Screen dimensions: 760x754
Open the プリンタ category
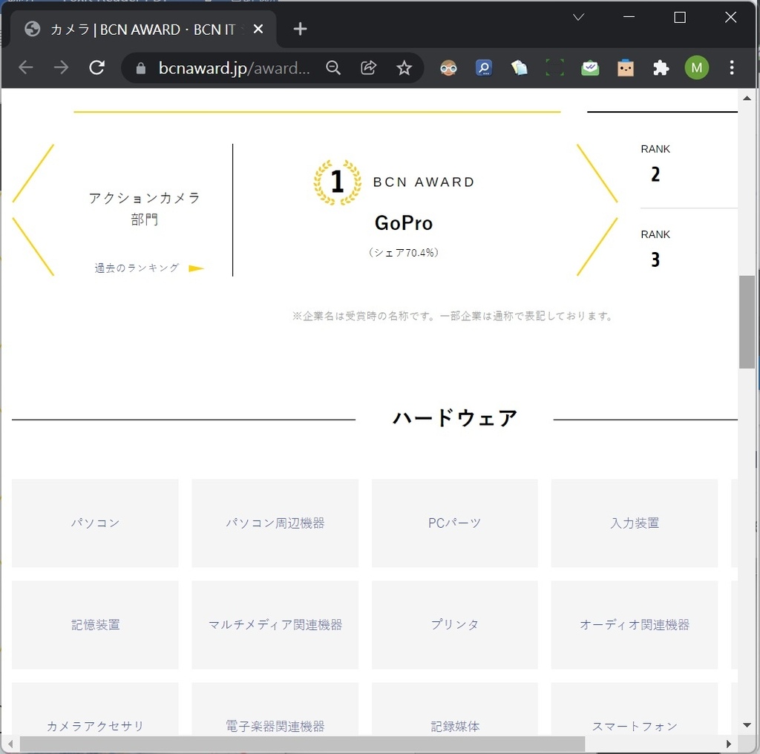point(455,625)
